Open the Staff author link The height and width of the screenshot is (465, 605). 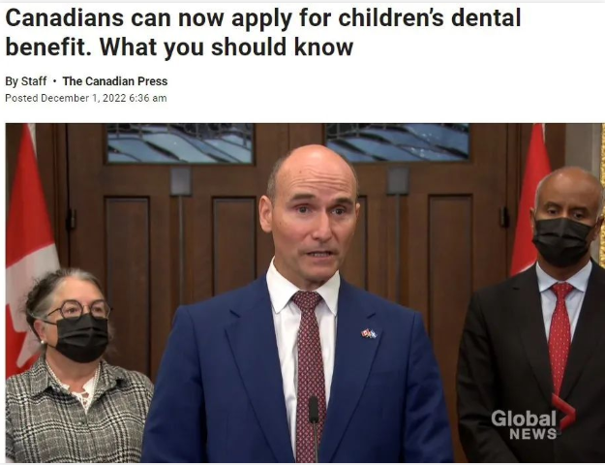[x=33, y=81]
